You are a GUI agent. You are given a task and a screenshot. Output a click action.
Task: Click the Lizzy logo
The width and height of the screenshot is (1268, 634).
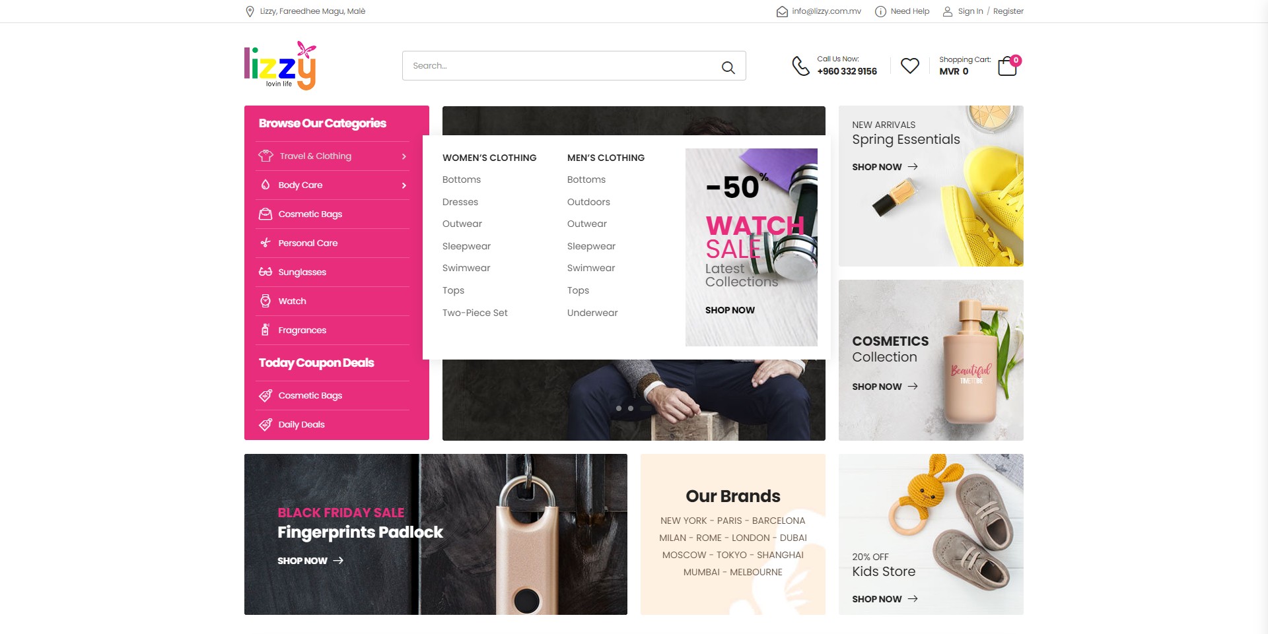[281, 65]
